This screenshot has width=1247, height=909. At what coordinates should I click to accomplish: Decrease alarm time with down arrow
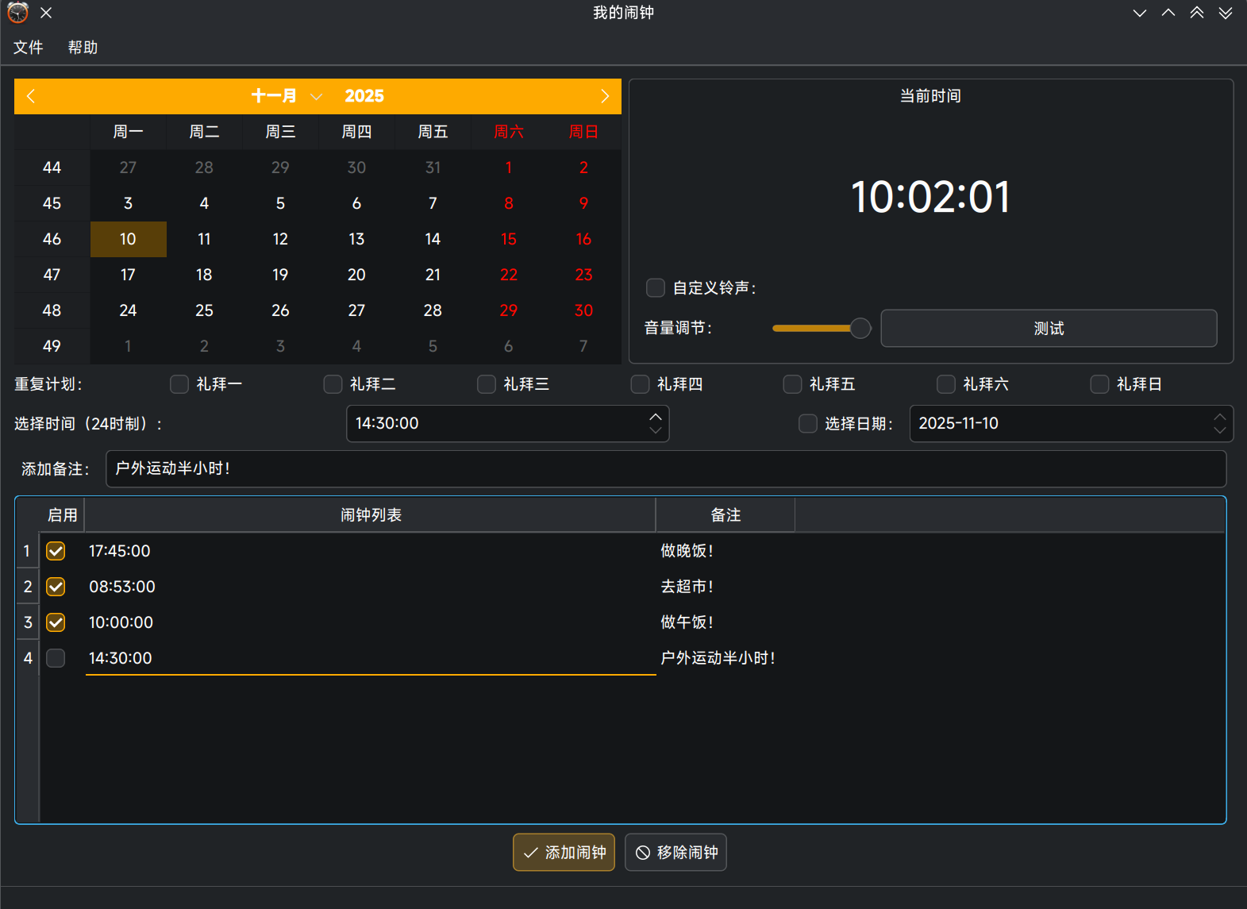click(x=656, y=430)
